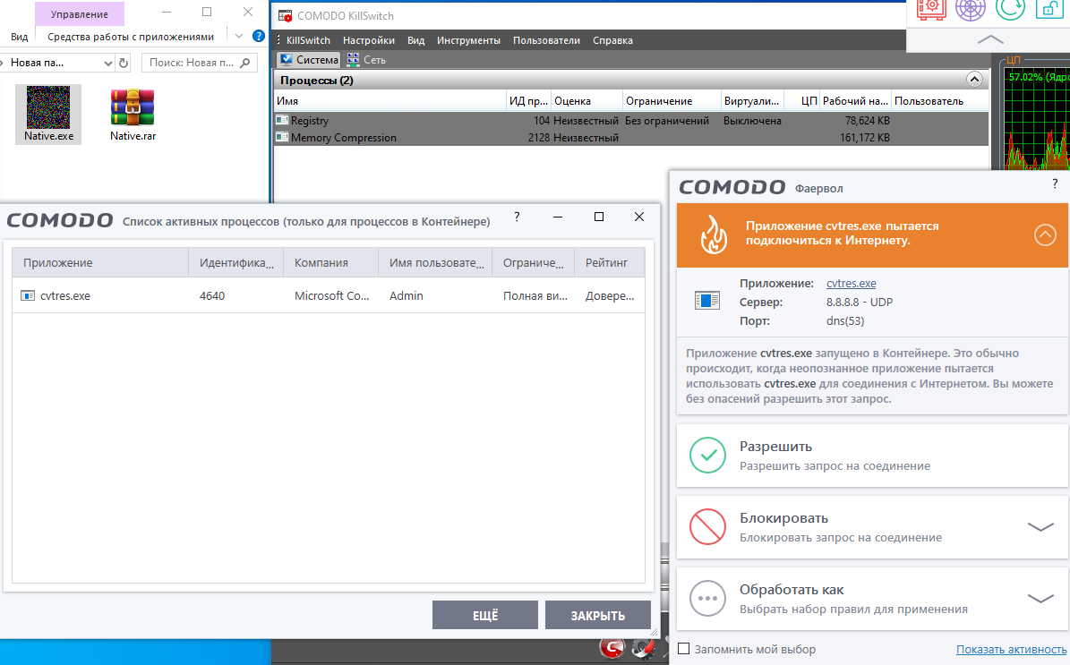1070x665 pixels.
Task: Click Блокировать to block the connection
Action: point(872,527)
